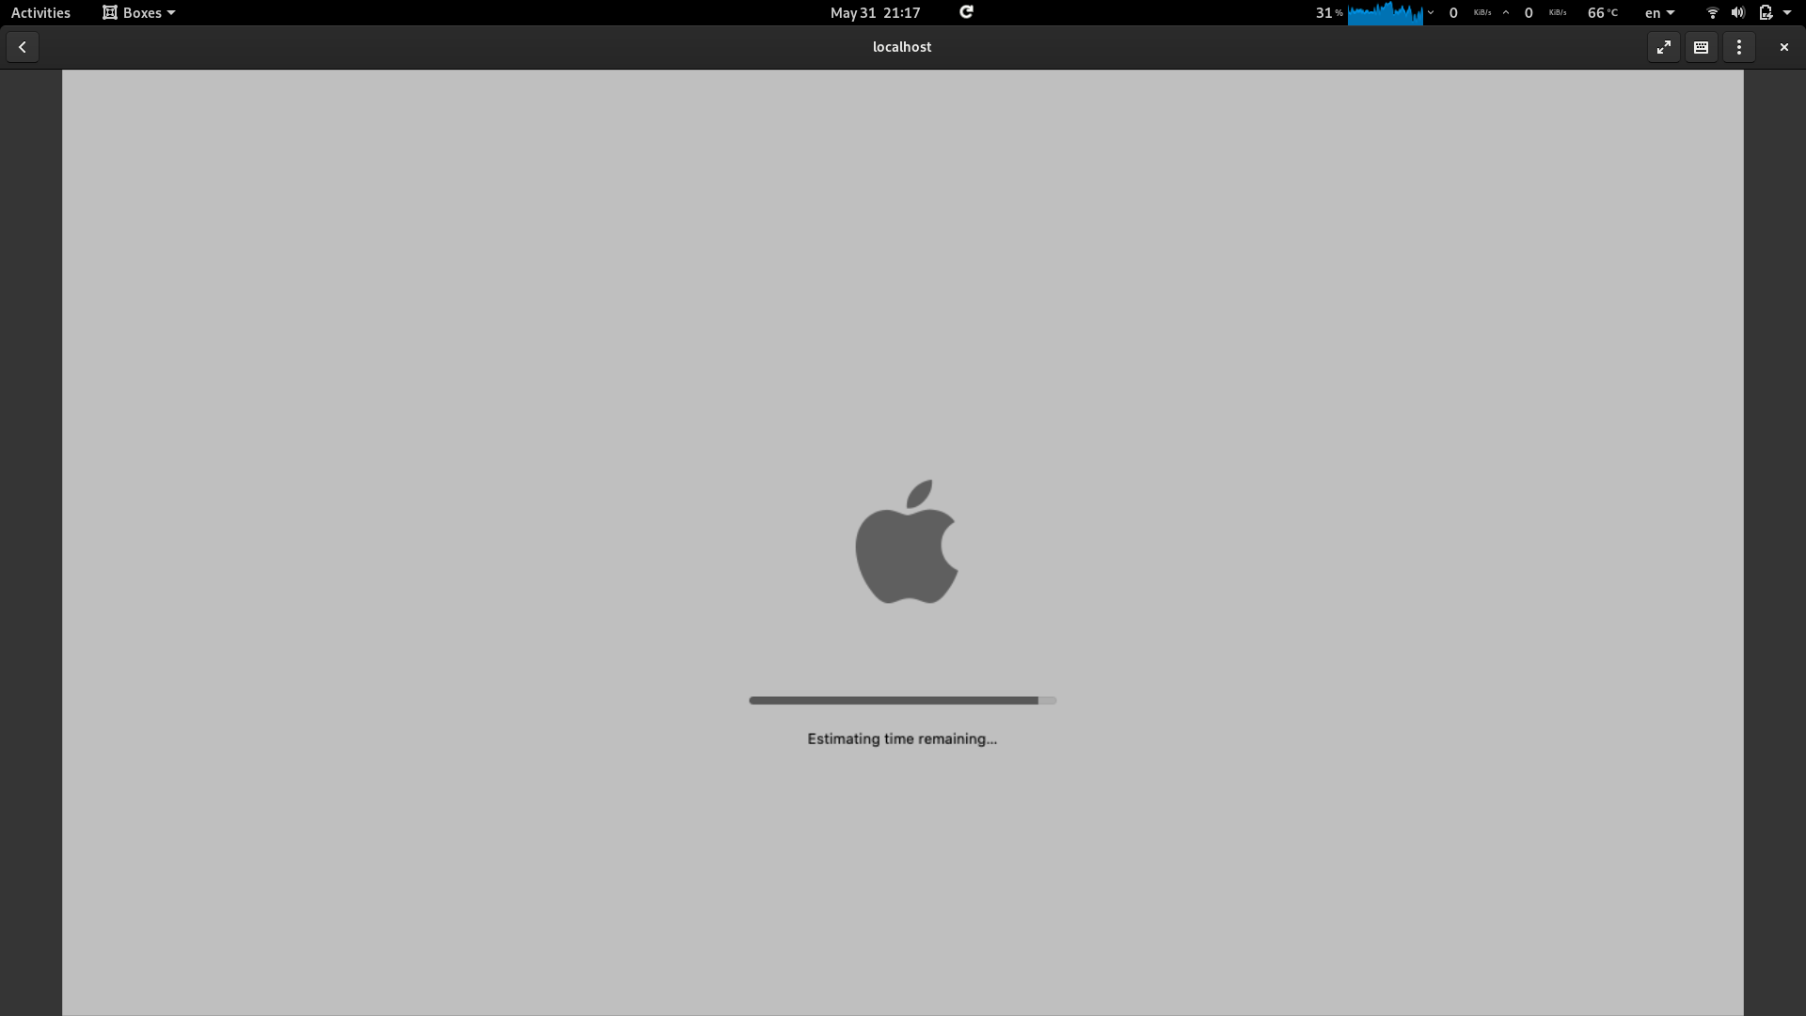1806x1016 pixels.
Task: Open the three-dot VM options menu
Action: click(x=1738, y=46)
